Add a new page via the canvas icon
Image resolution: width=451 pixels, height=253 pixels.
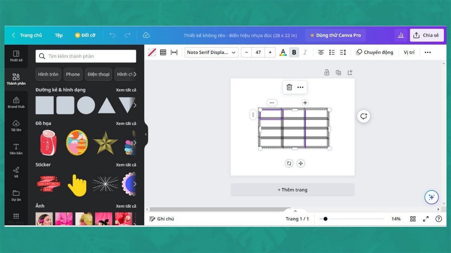(x=350, y=73)
